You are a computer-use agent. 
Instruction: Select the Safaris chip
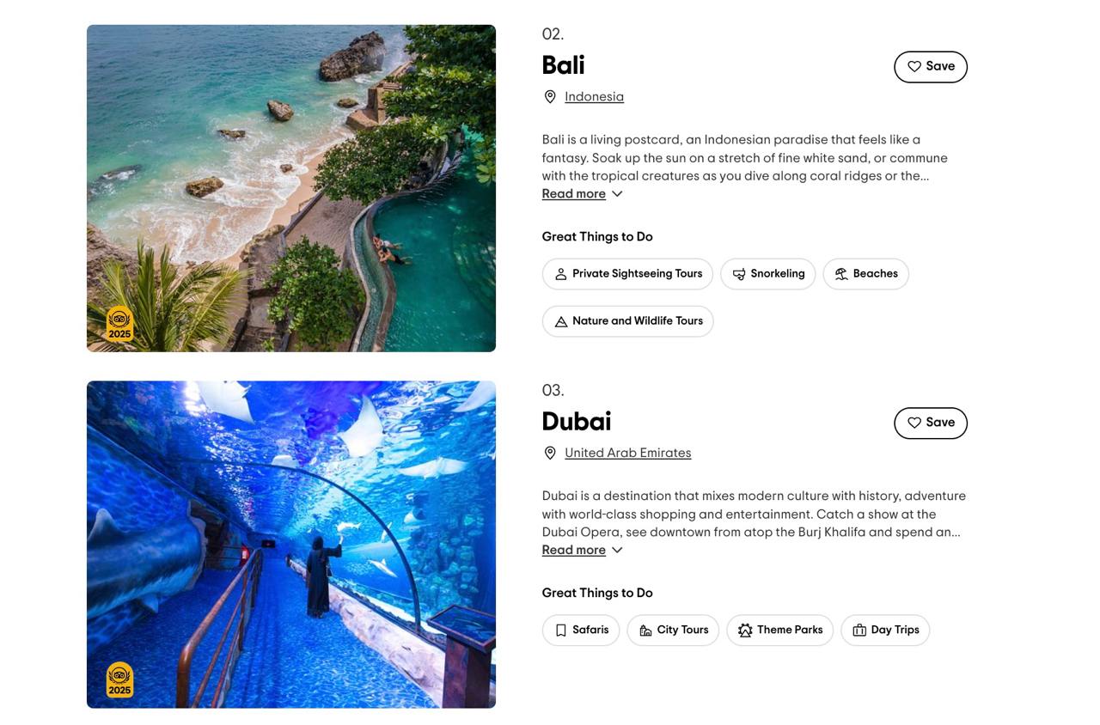581,631
